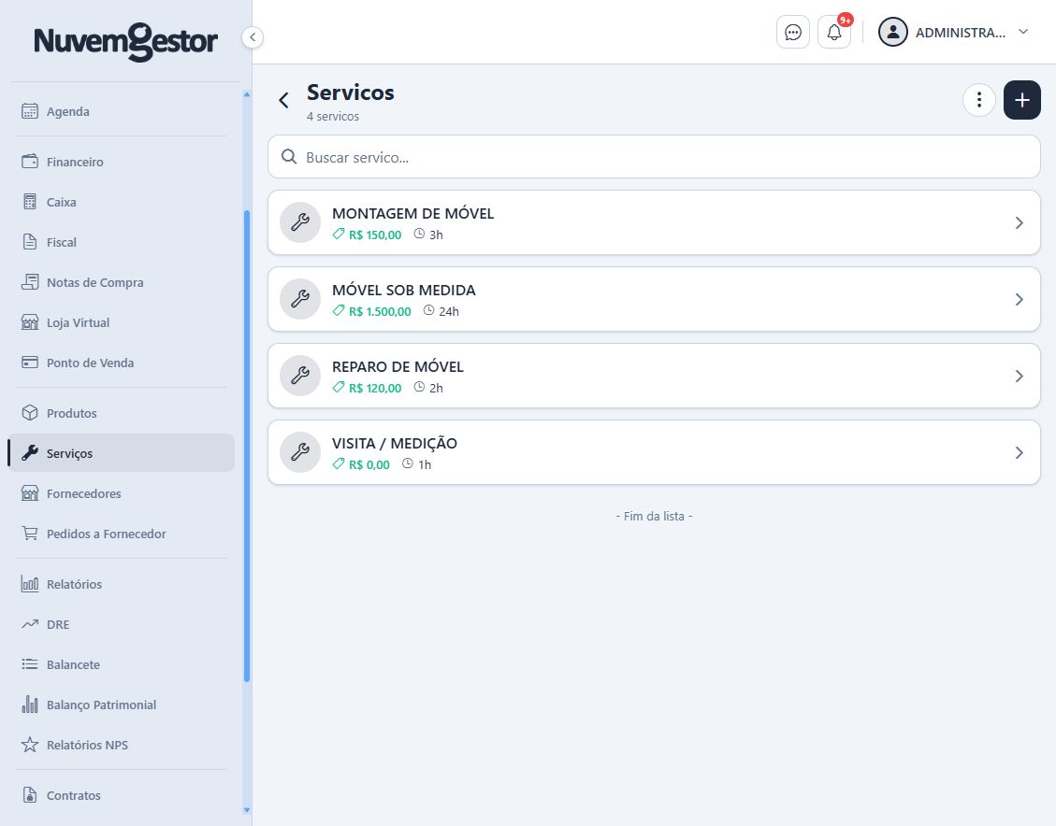The image size is (1056, 826).
Task: Open the three-dot options menu
Action: 978,100
